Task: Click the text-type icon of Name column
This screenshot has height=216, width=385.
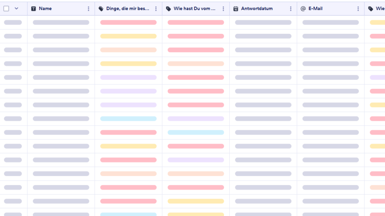Action: pyautogui.click(x=34, y=9)
